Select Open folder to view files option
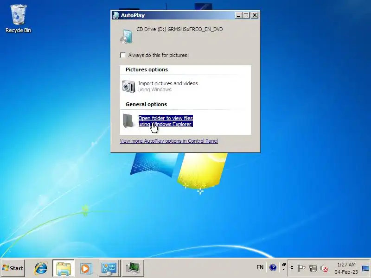The width and height of the screenshot is (371, 278). (166, 121)
